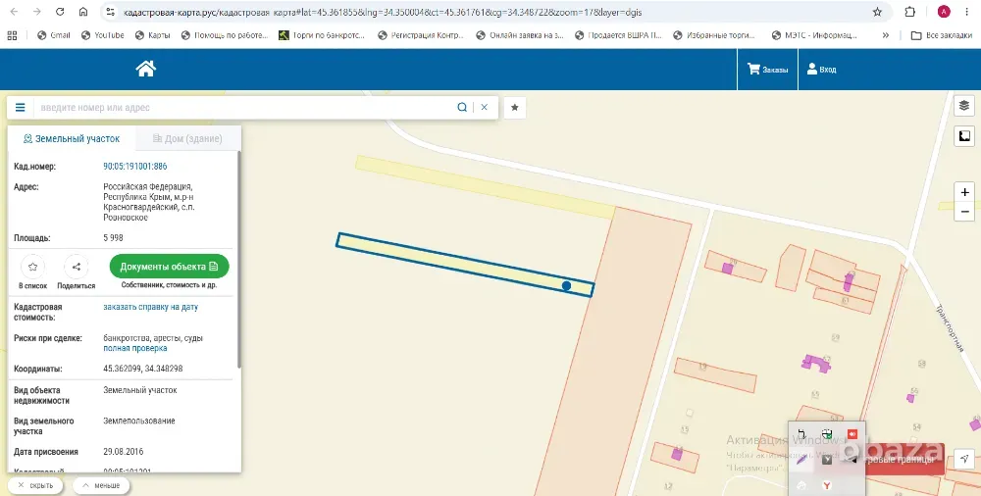
Task: Click the Документы объекта green button
Action: point(169,267)
